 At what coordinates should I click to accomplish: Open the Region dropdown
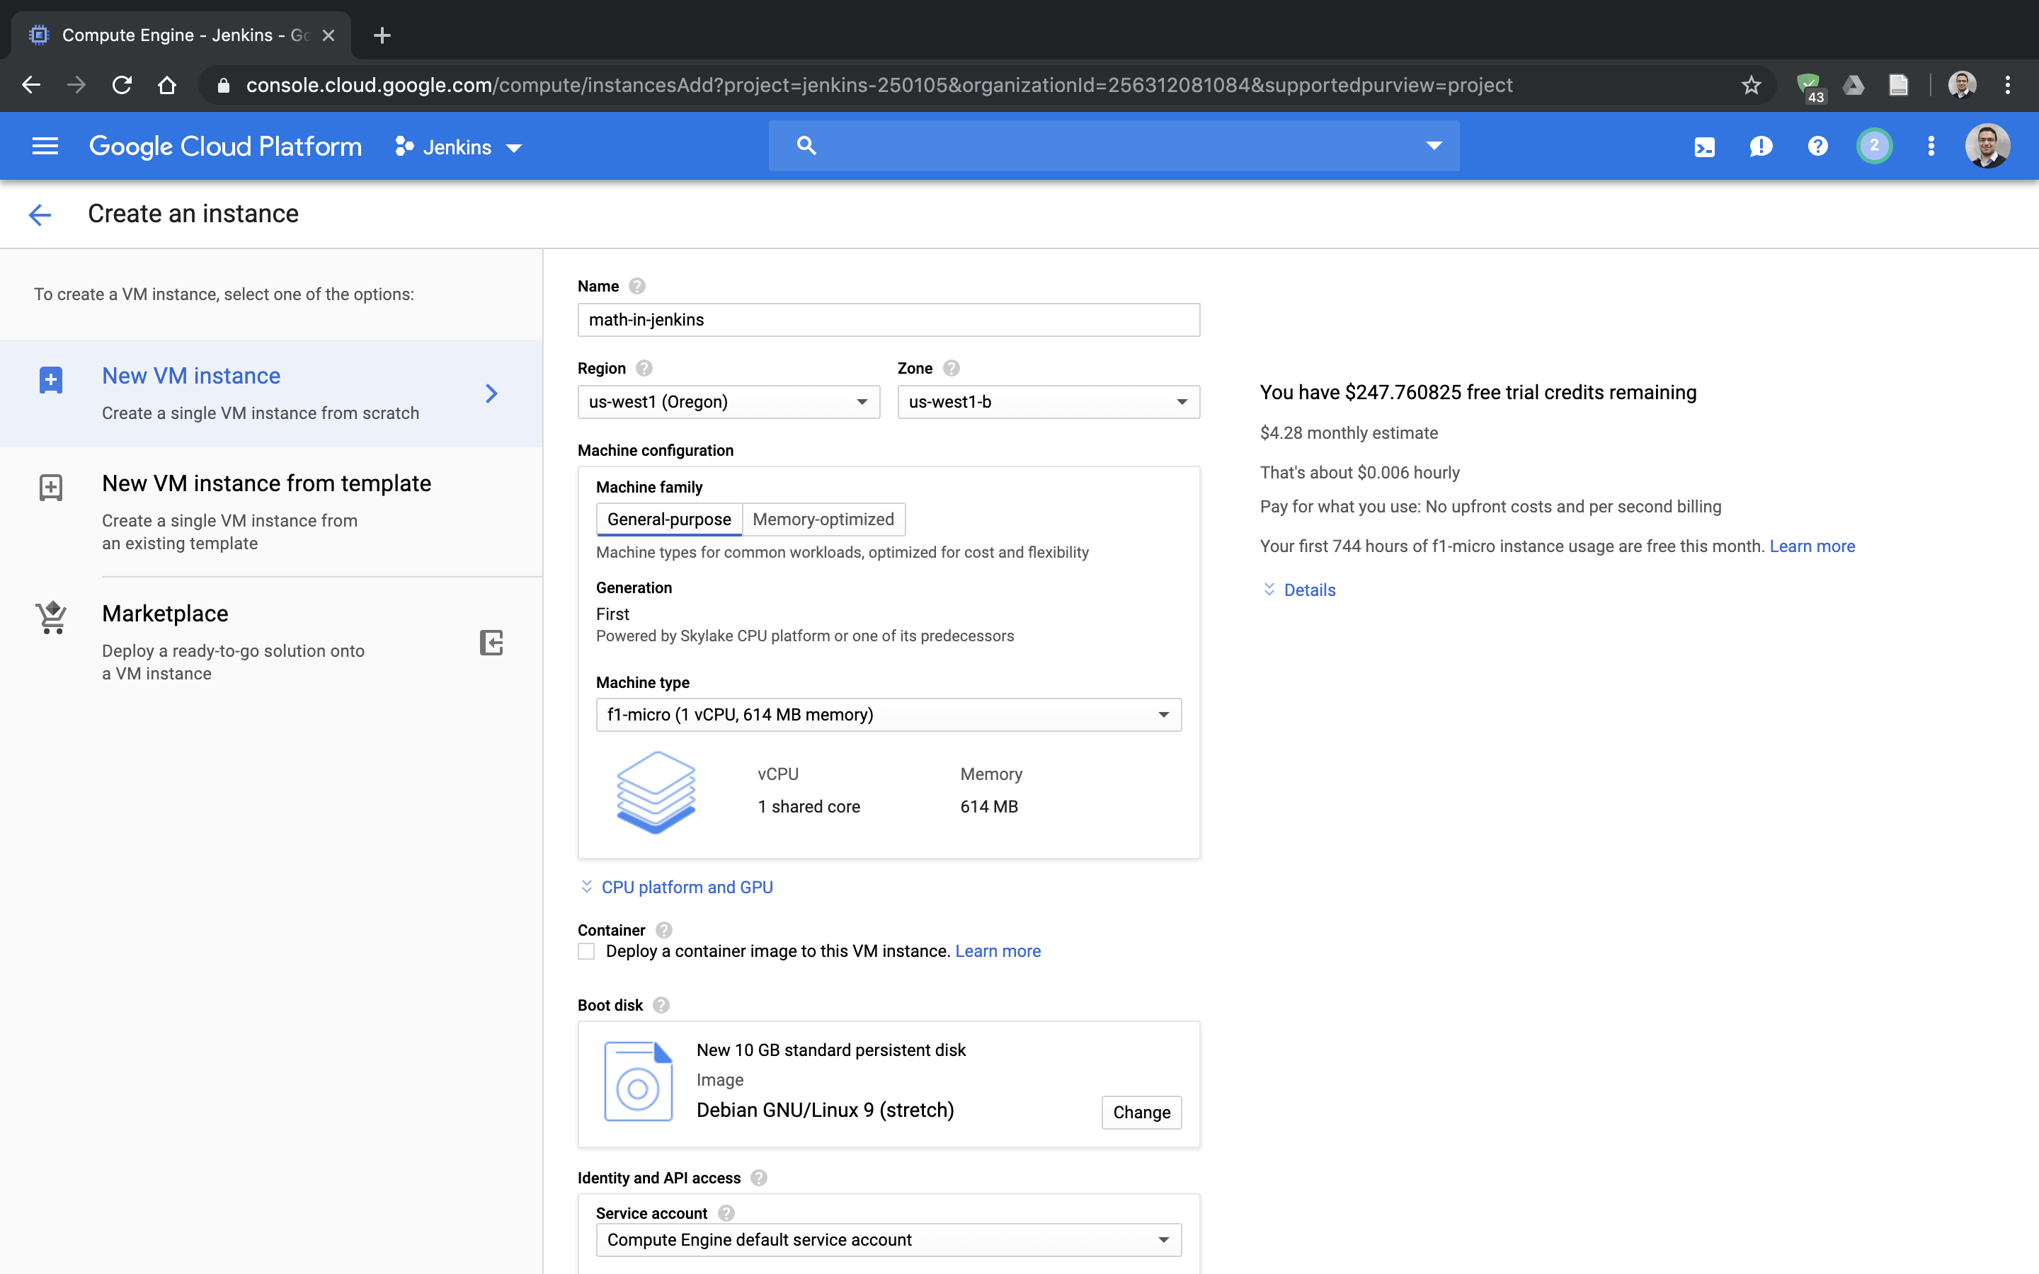[728, 402]
